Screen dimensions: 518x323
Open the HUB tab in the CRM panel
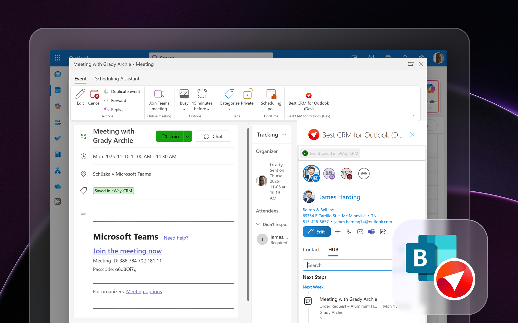point(333,250)
